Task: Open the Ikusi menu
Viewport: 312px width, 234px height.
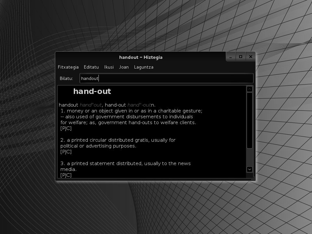Action: pos(109,67)
